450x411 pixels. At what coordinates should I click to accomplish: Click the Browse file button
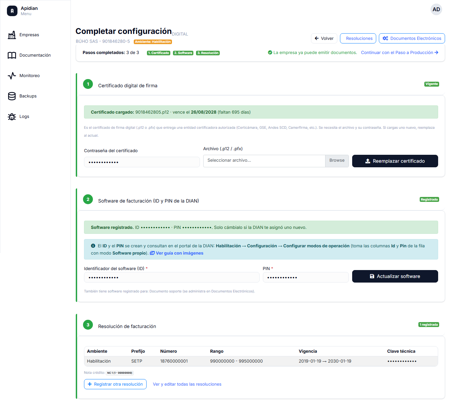tap(337, 161)
